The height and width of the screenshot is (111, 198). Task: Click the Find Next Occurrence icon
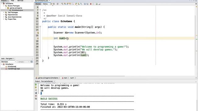67,4
